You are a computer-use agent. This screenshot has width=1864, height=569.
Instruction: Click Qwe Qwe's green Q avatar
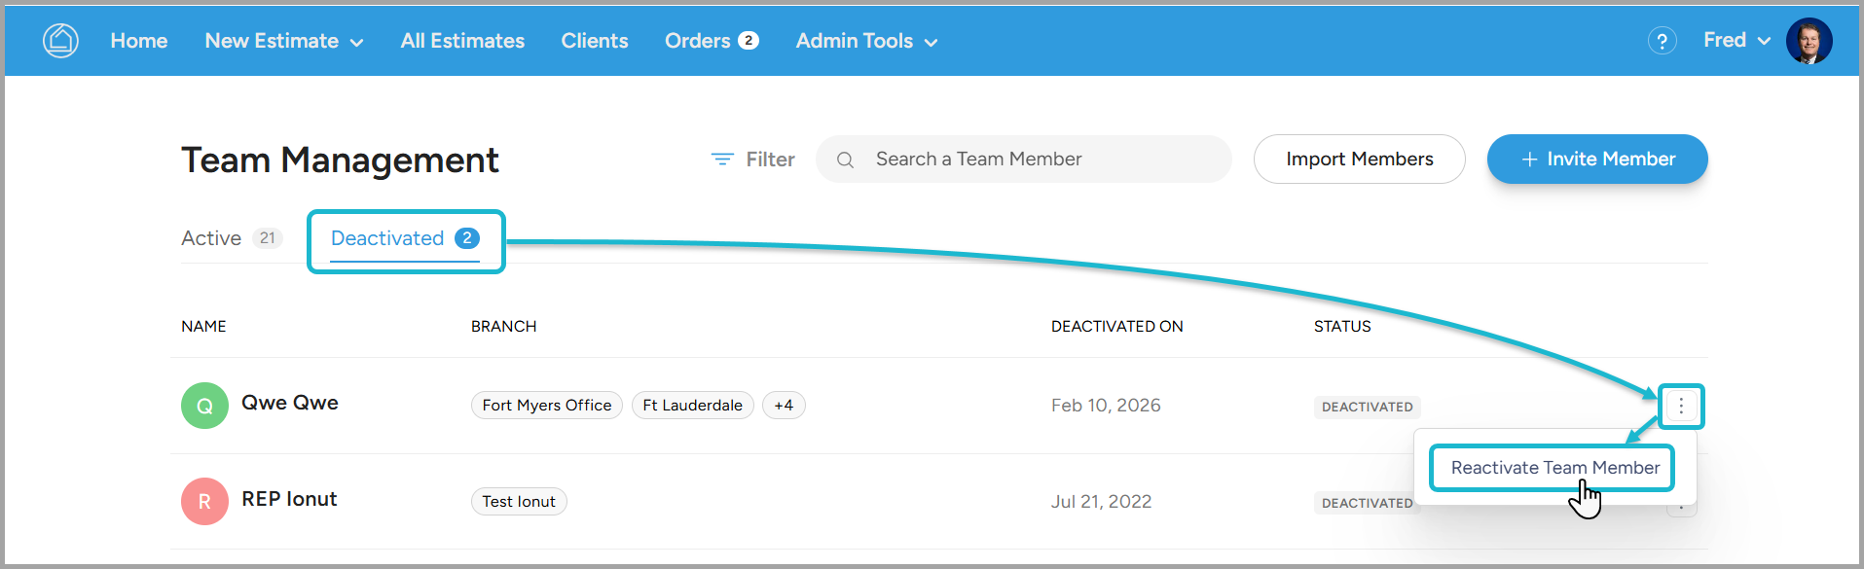[204, 406]
